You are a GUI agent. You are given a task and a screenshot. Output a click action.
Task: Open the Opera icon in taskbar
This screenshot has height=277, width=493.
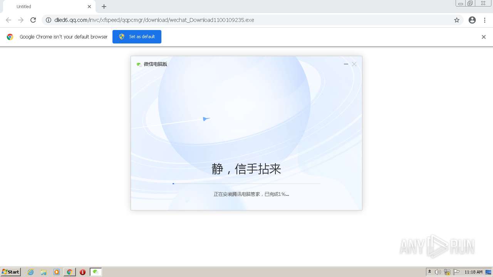tap(82, 272)
